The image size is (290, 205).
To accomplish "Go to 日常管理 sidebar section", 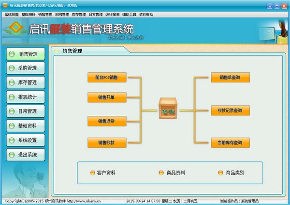I will (26, 111).
